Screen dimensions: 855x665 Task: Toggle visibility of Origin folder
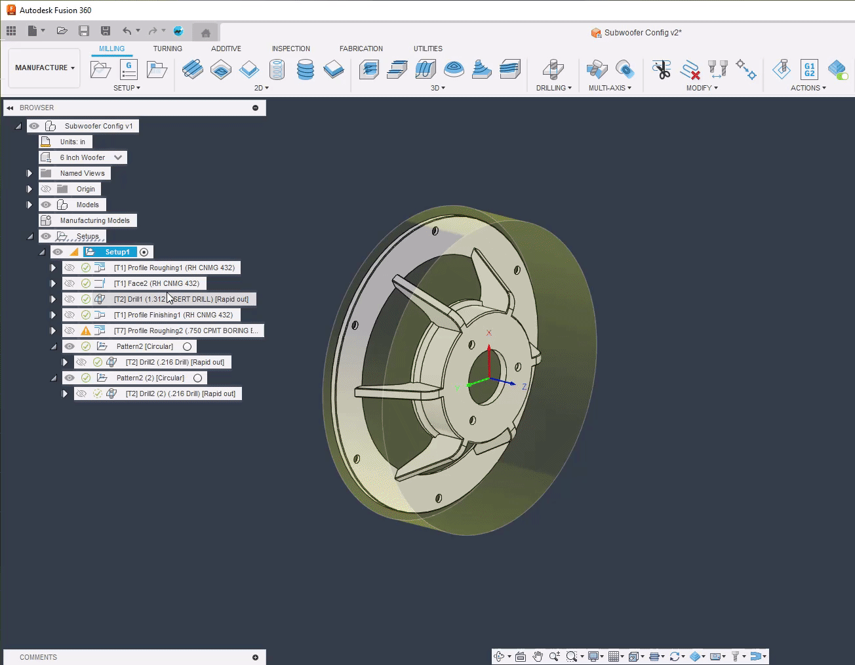[46, 189]
